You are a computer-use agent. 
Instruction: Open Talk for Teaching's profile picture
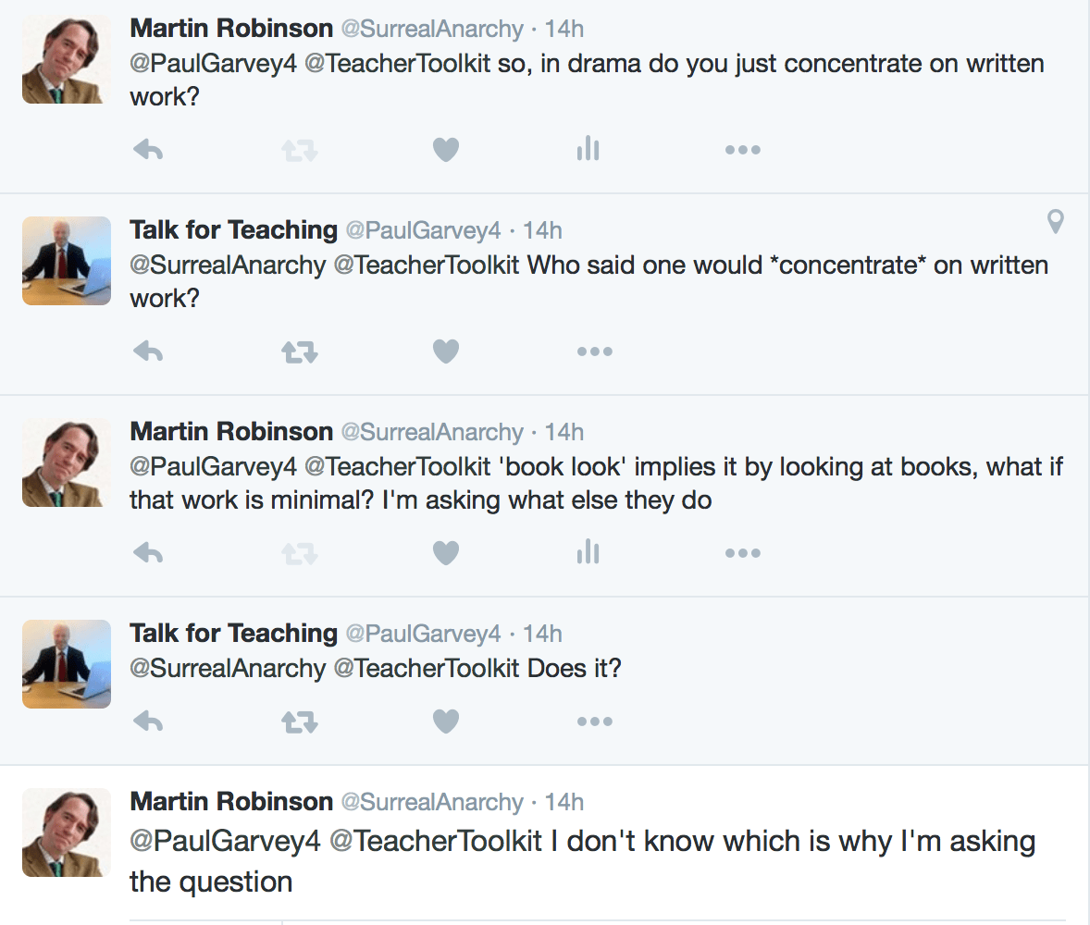tap(66, 260)
